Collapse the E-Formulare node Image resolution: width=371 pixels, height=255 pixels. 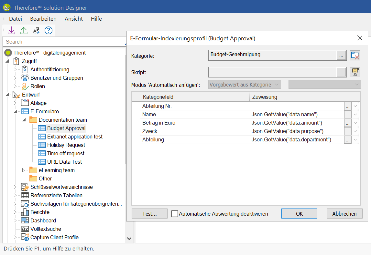[x=16, y=111]
